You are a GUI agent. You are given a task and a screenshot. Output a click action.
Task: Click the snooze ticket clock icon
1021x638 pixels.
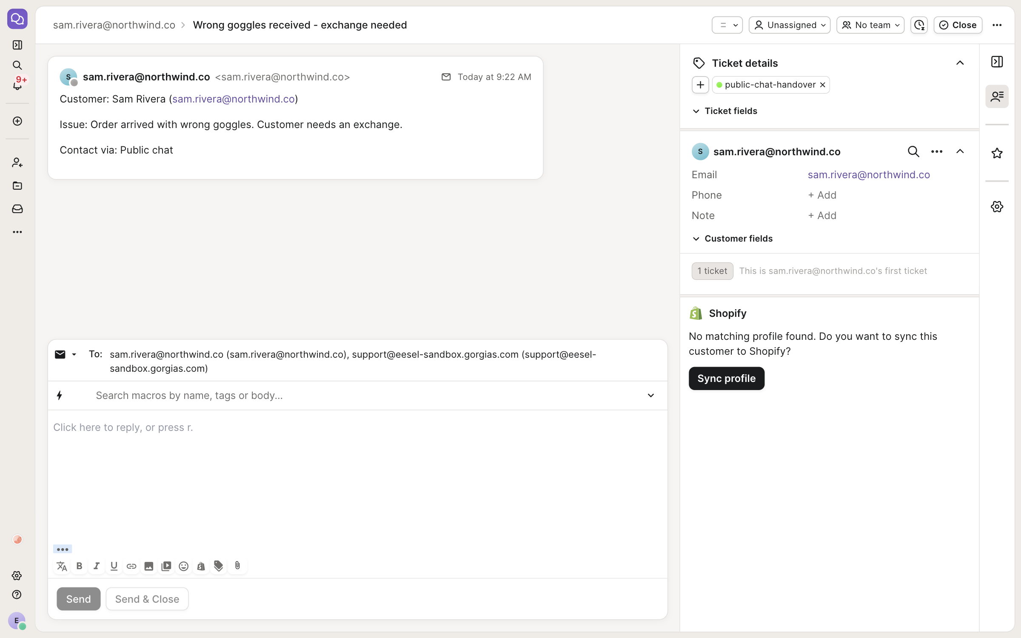(919, 25)
